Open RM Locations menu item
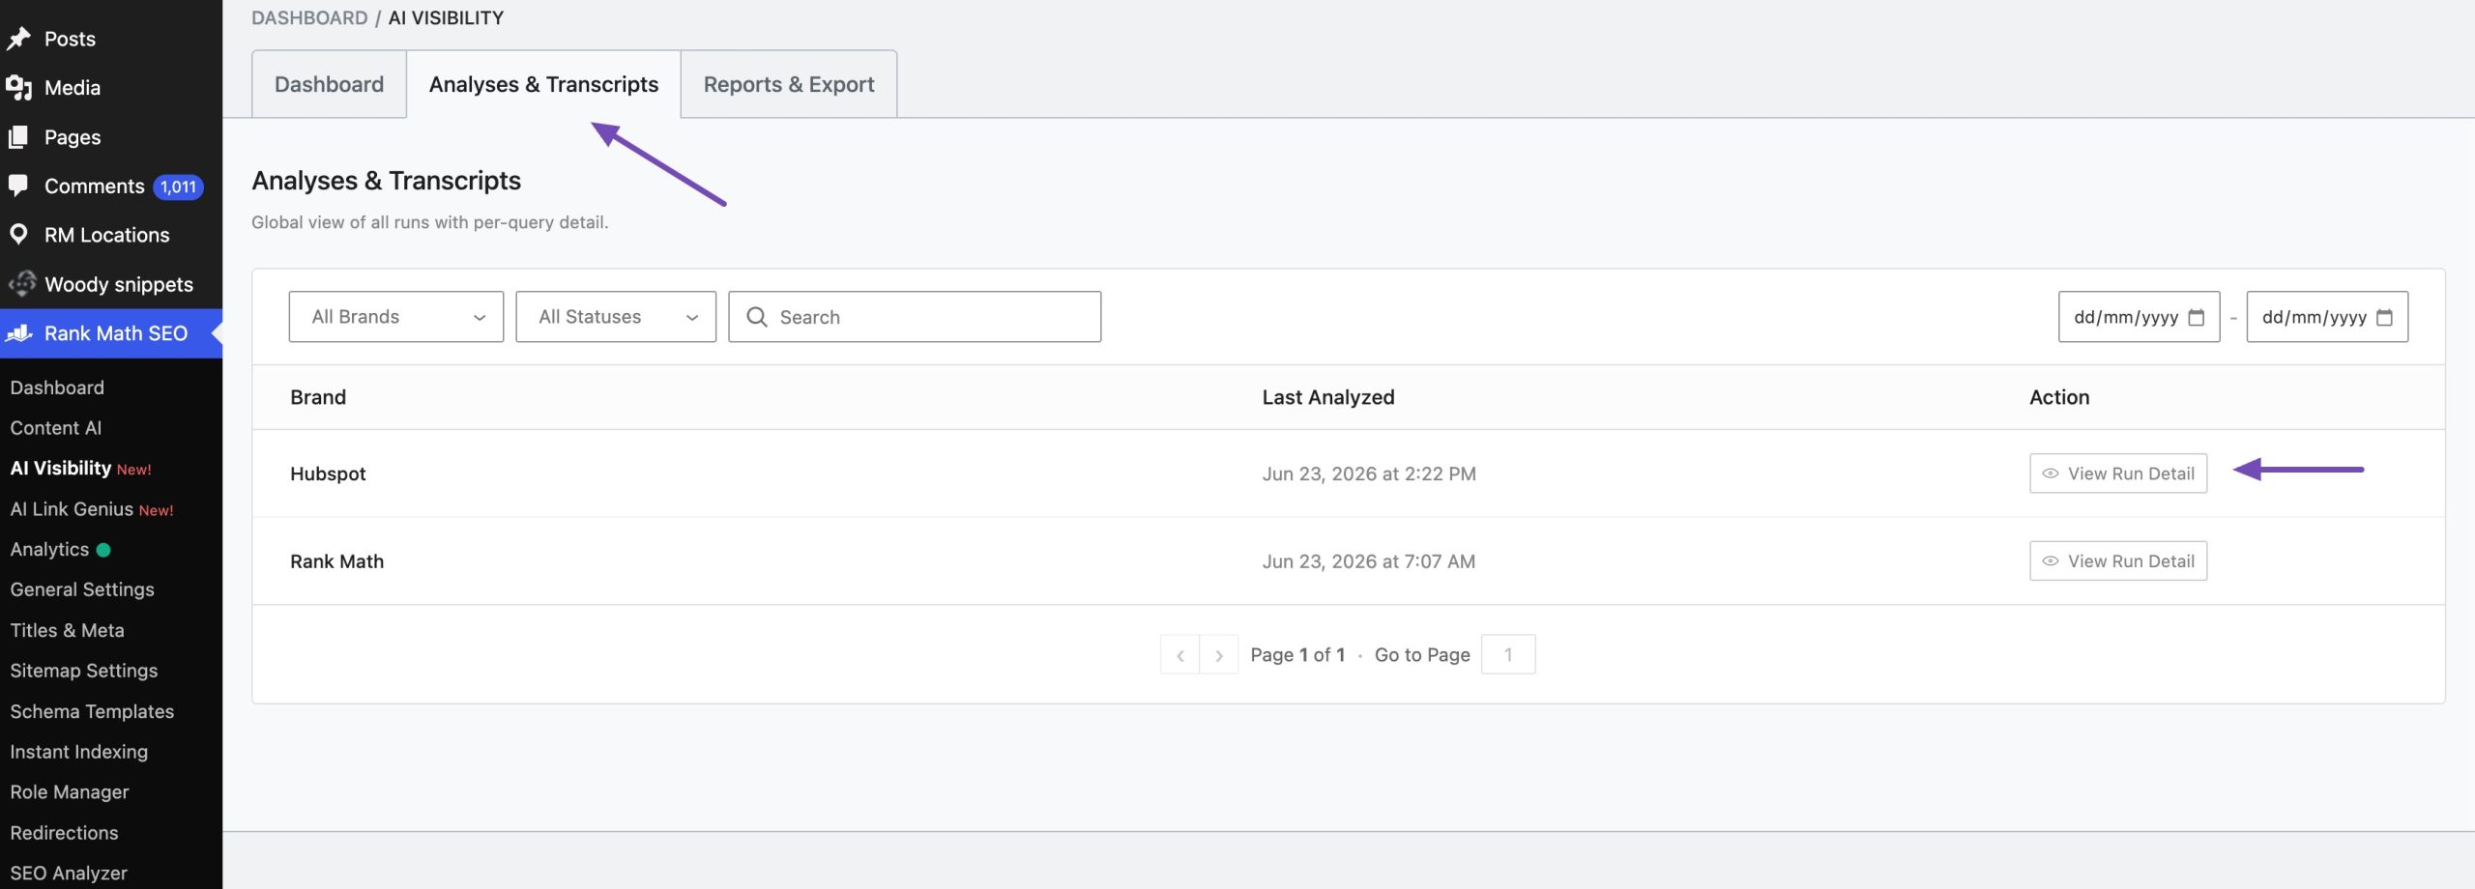 [106, 235]
